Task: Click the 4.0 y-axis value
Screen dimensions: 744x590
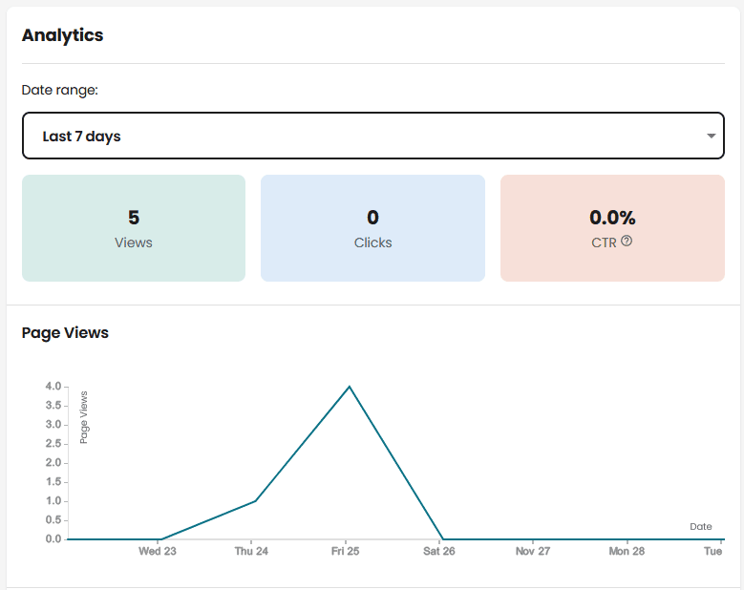Action: (53, 386)
